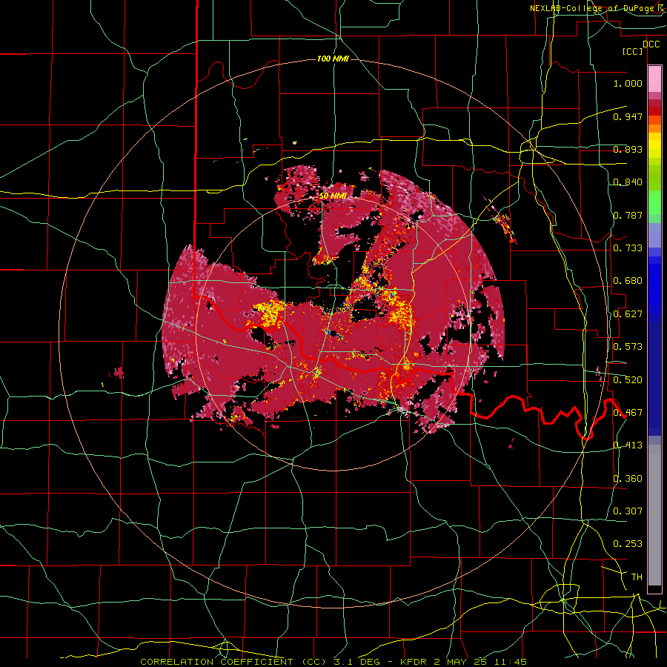Select the 0.840 scale value
This screenshot has height=667, width=667.
pos(628,182)
